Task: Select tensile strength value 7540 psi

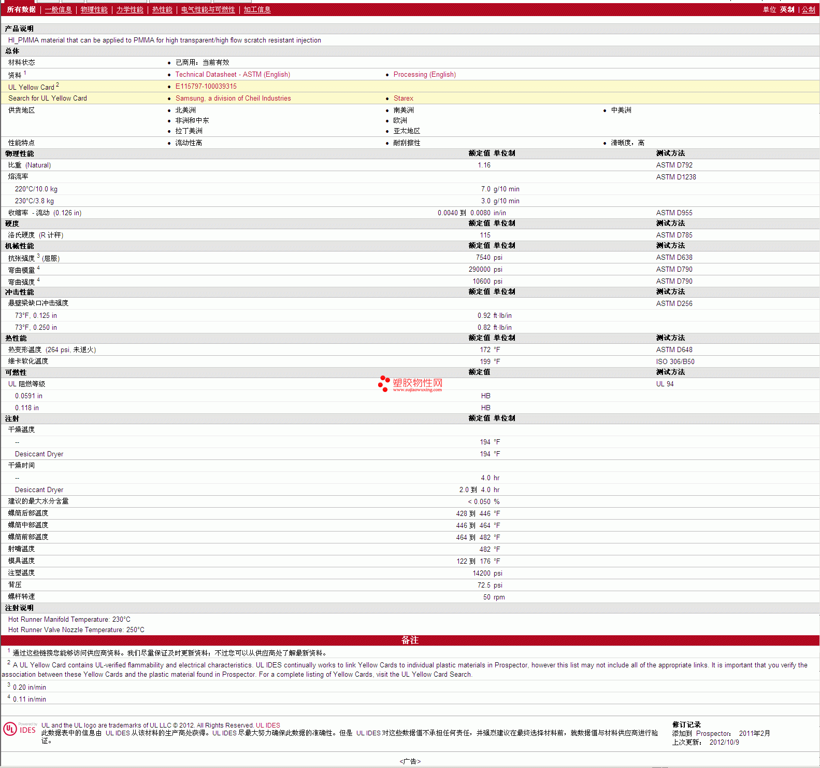Action: [x=489, y=257]
